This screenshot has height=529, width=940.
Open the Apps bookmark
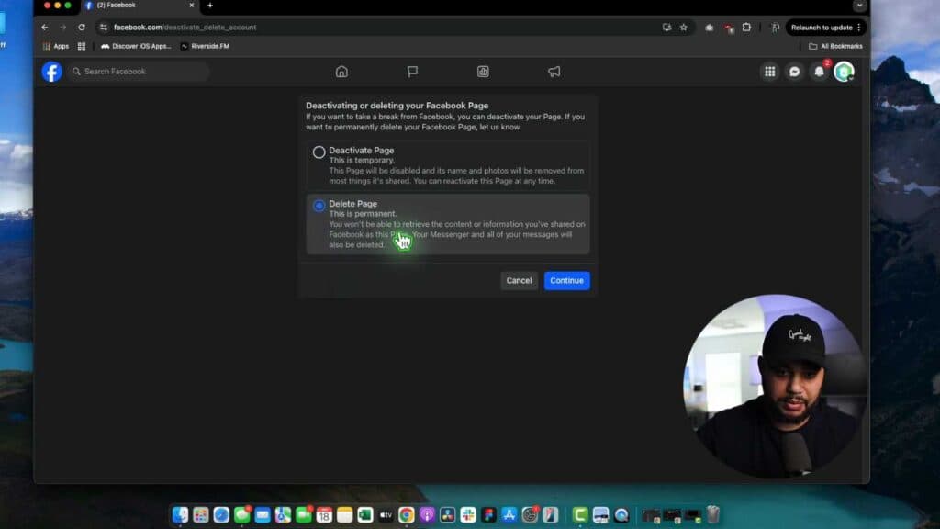[56, 46]
